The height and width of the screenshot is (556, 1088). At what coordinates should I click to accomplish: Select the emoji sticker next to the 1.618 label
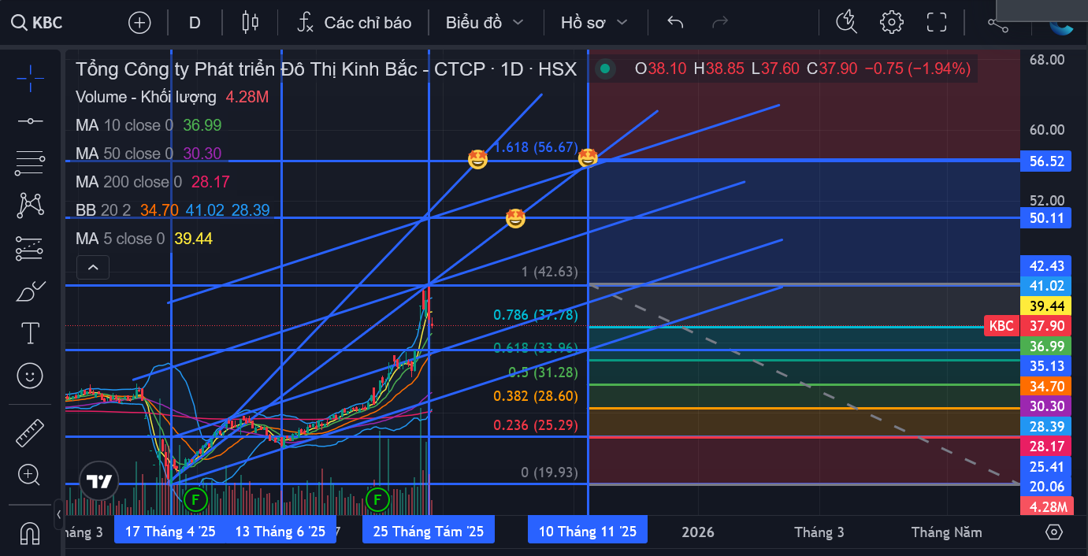tap(477, 160)
